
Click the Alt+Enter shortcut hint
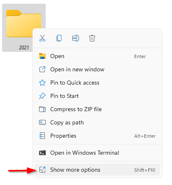pos(145,136)
